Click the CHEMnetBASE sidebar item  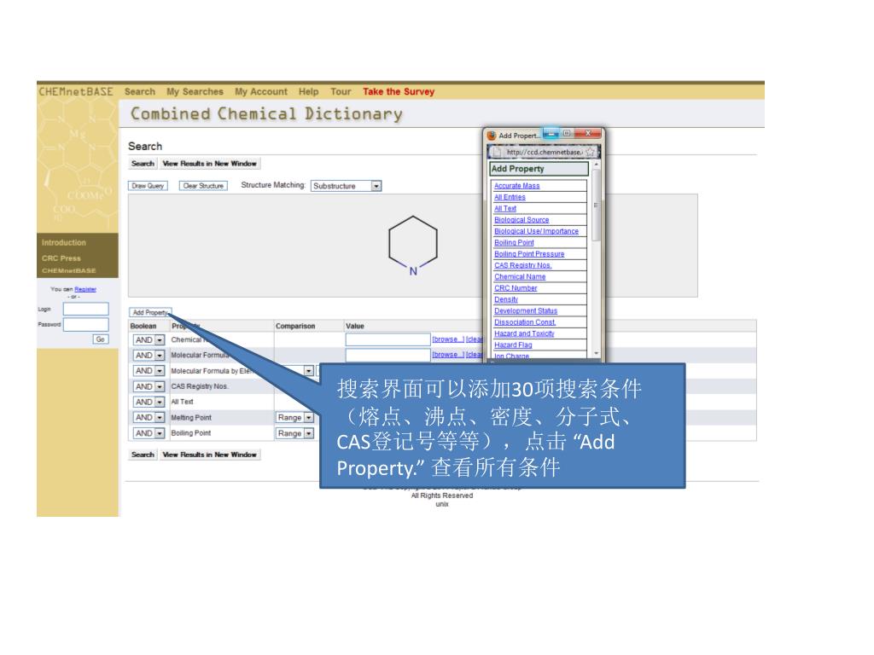point(68,270)
